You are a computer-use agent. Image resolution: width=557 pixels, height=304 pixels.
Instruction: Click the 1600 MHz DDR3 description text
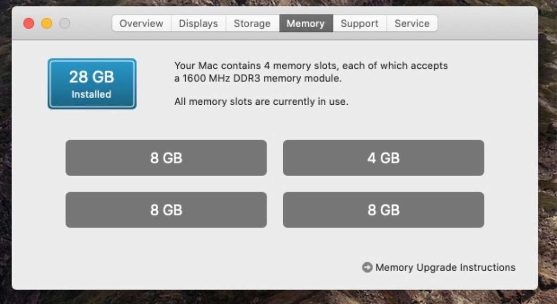click(x=311, y=72)
